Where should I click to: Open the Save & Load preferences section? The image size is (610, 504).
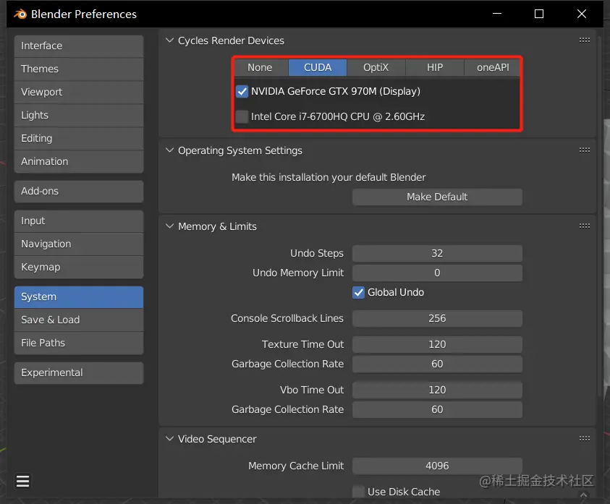79,320
